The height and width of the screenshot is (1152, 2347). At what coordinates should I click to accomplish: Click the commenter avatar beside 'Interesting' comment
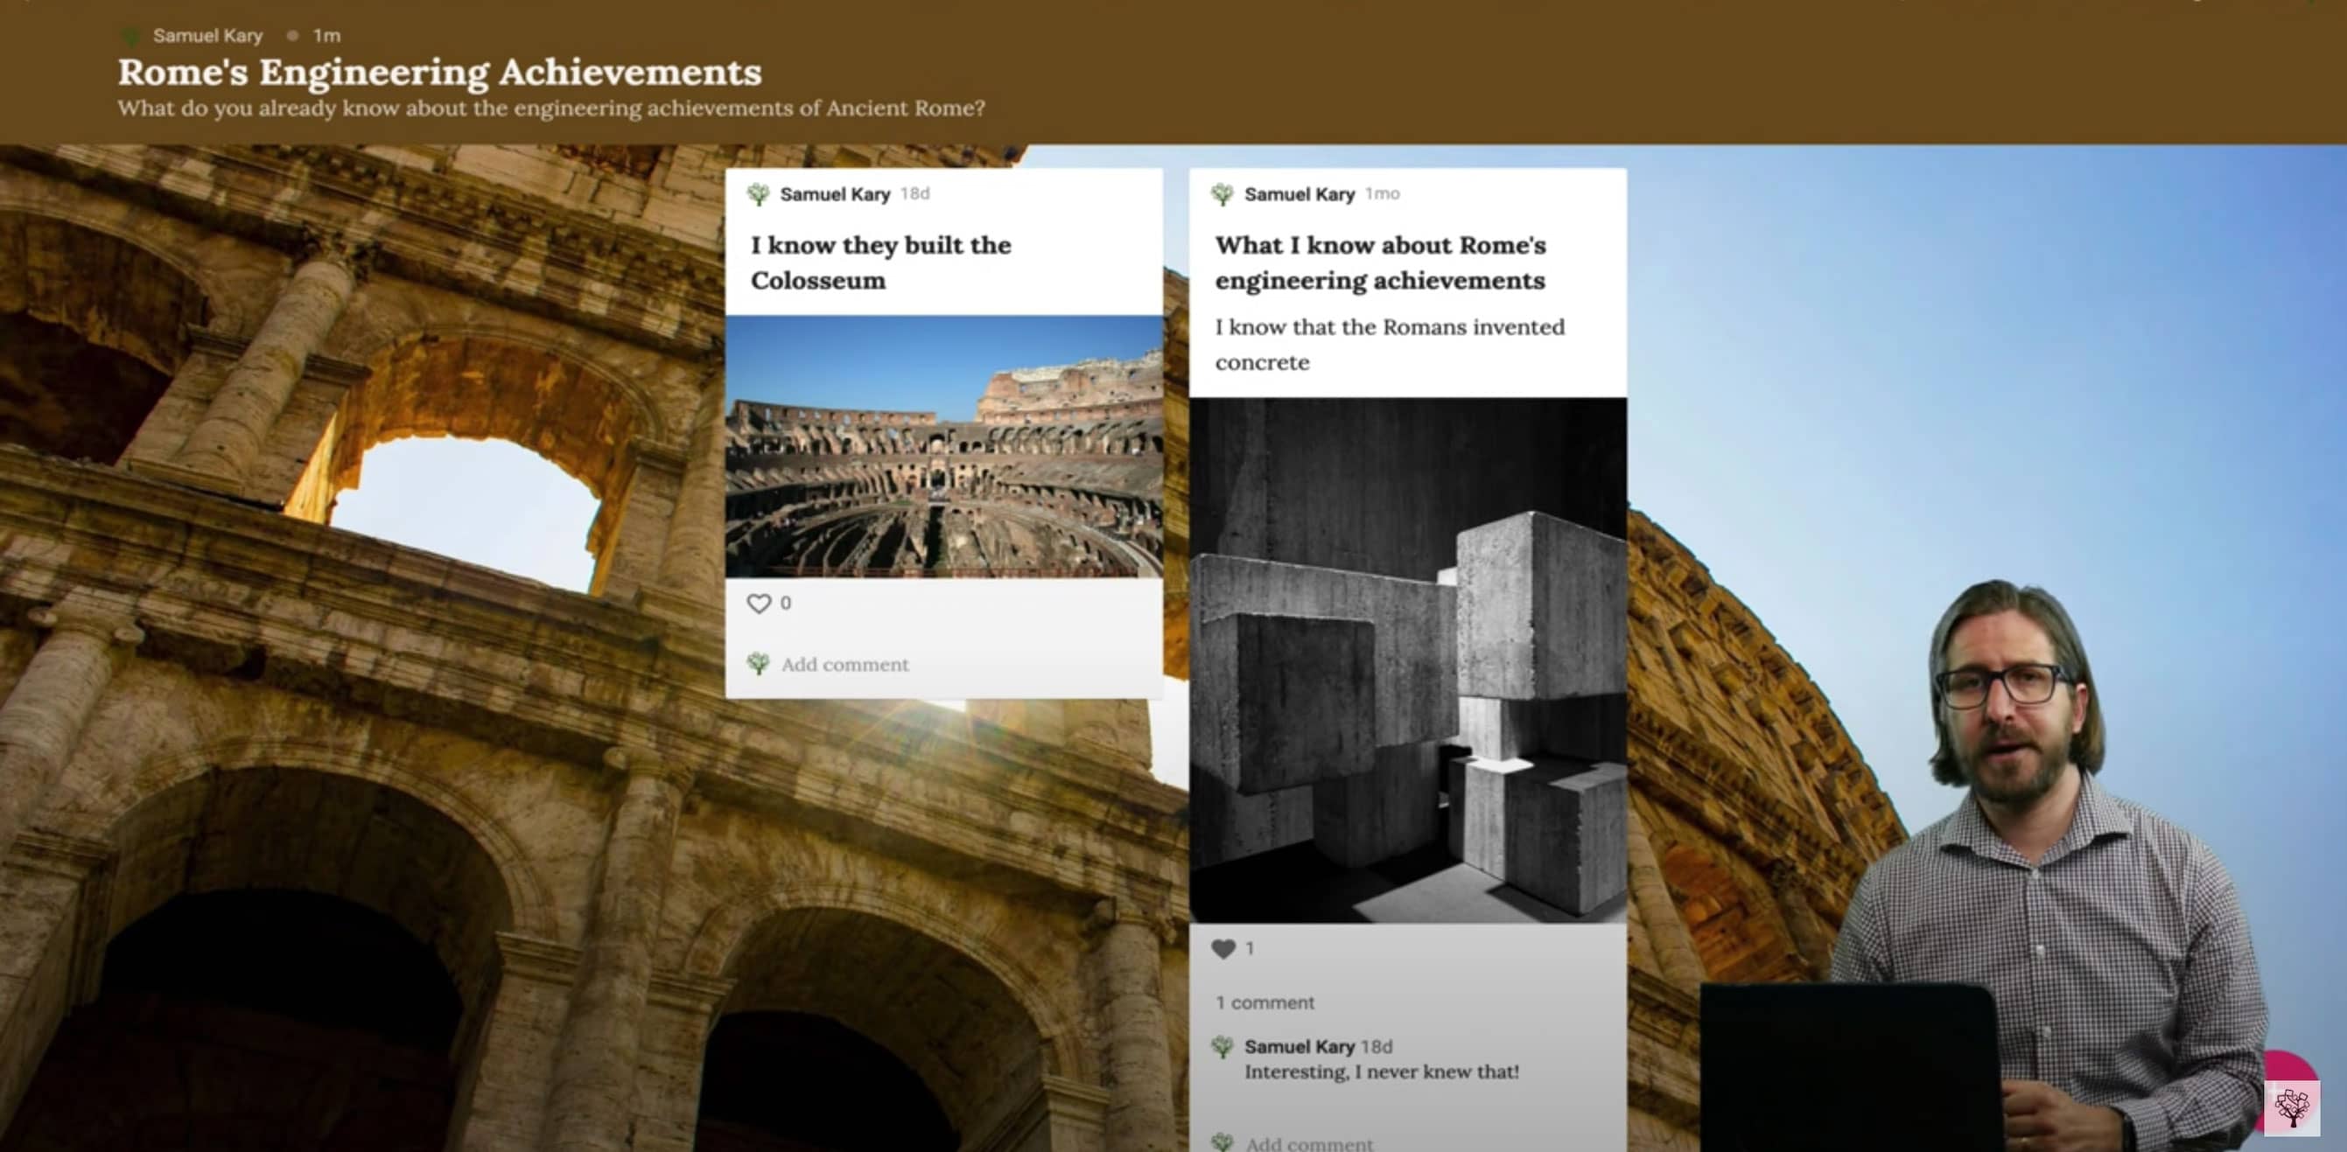(1222, 1047)
